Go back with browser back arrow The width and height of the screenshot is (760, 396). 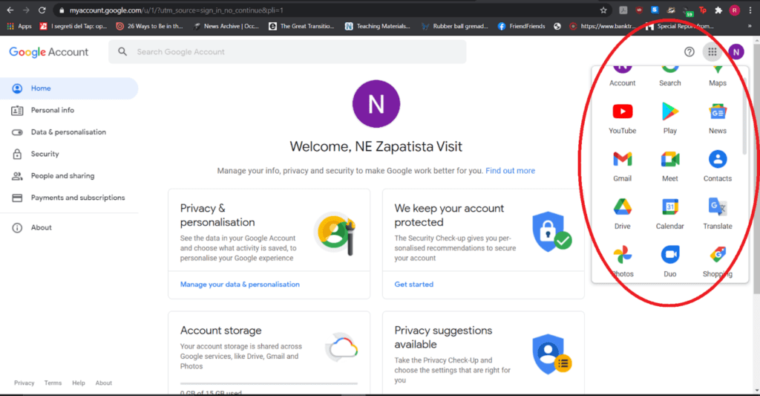pos(10,10)
